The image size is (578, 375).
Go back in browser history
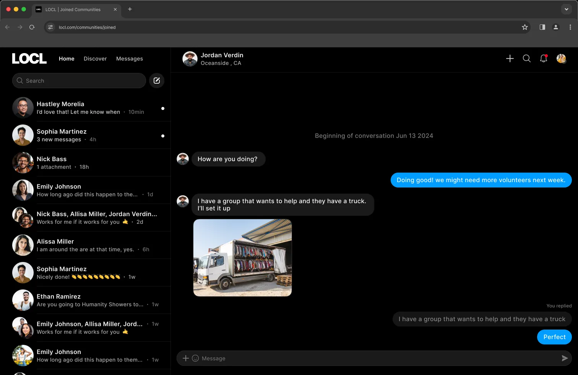point(7,27)
